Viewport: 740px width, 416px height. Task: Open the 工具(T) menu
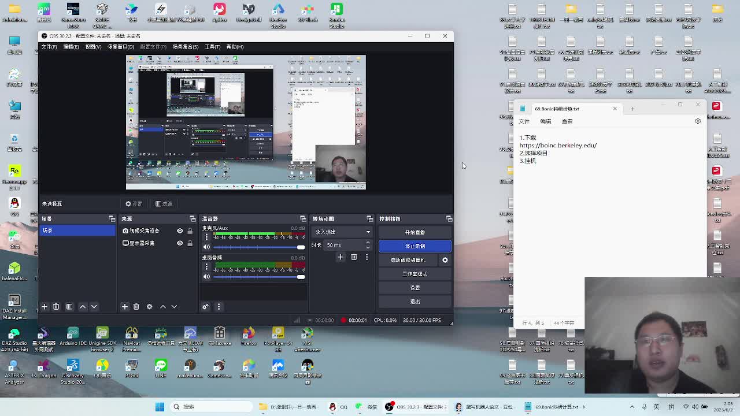(x=212, y=47)
